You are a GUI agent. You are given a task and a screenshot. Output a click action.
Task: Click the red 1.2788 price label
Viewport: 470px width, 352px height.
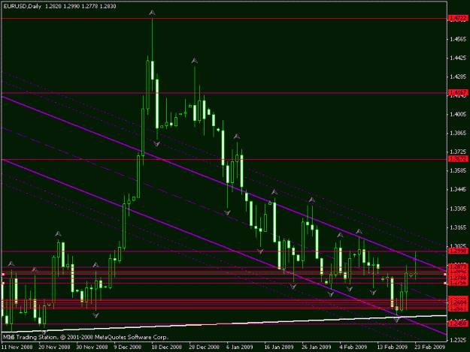pyautogui.click(x=458, y=278)
